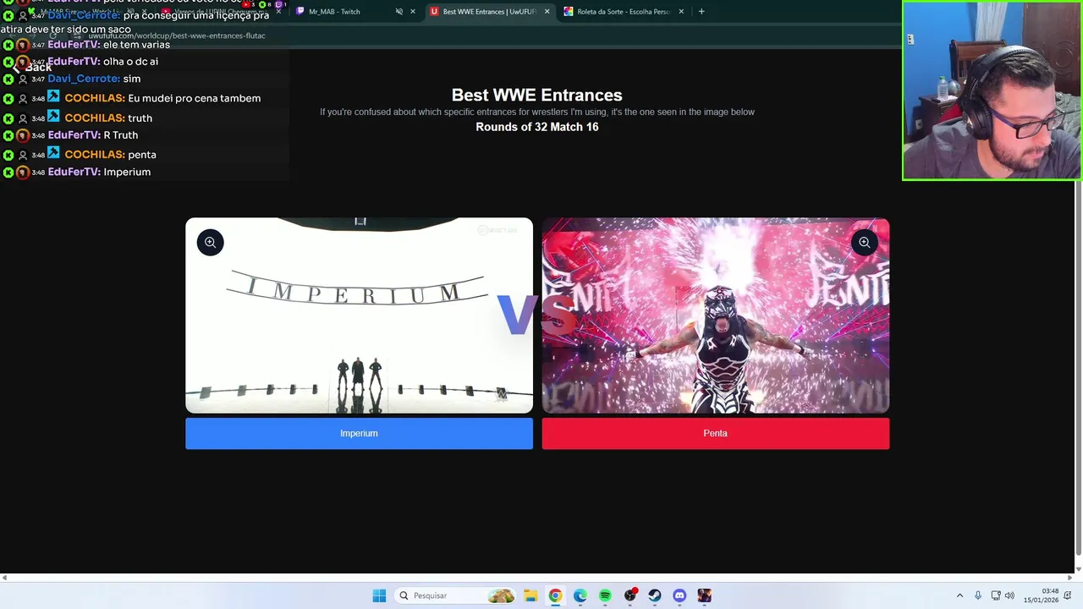The width and height of the screenshot is (1083, 609).
Task: Open OBS Studio from the taskbar
Action: pyautogui.click(x=629, y=595)
